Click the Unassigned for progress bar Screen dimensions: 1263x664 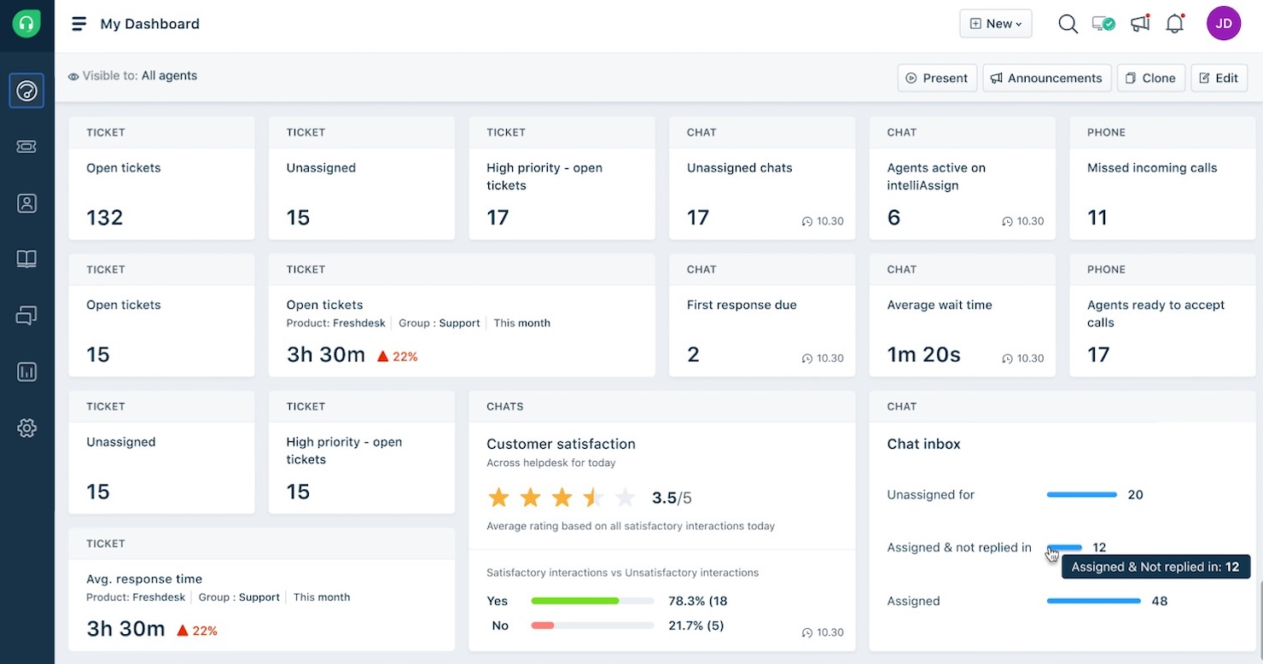click(x=1081, y=494)
